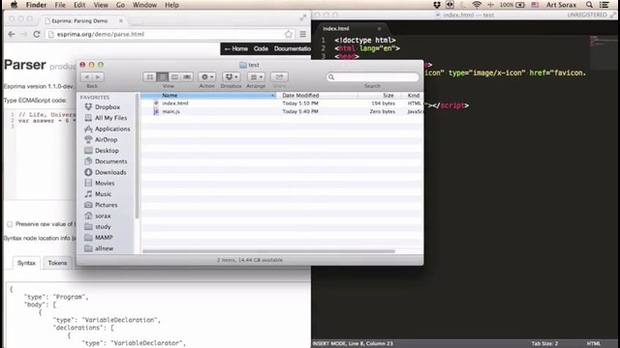Open the Apple menu
Viewport: 620px width, 348px height.
(x=14, y=5)
